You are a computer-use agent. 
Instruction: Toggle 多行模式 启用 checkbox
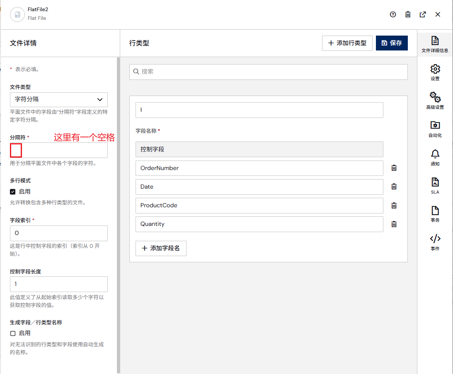point(13,192)
